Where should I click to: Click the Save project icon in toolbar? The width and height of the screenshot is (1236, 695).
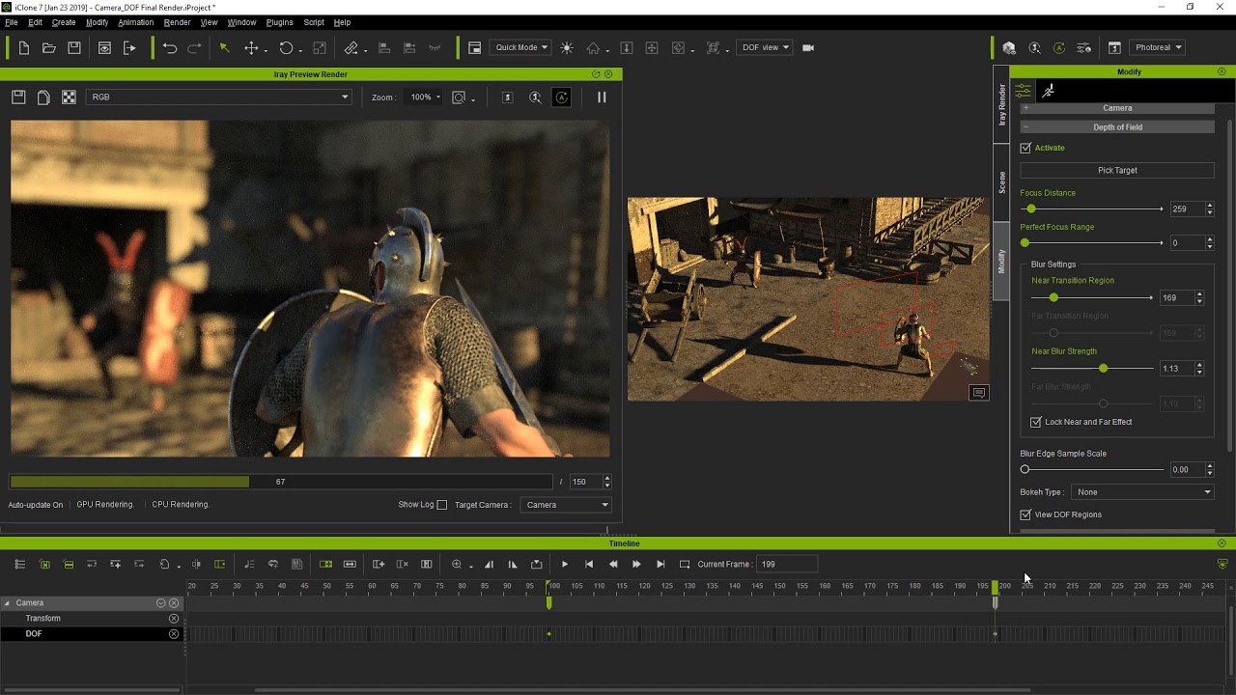click(74, 47)
